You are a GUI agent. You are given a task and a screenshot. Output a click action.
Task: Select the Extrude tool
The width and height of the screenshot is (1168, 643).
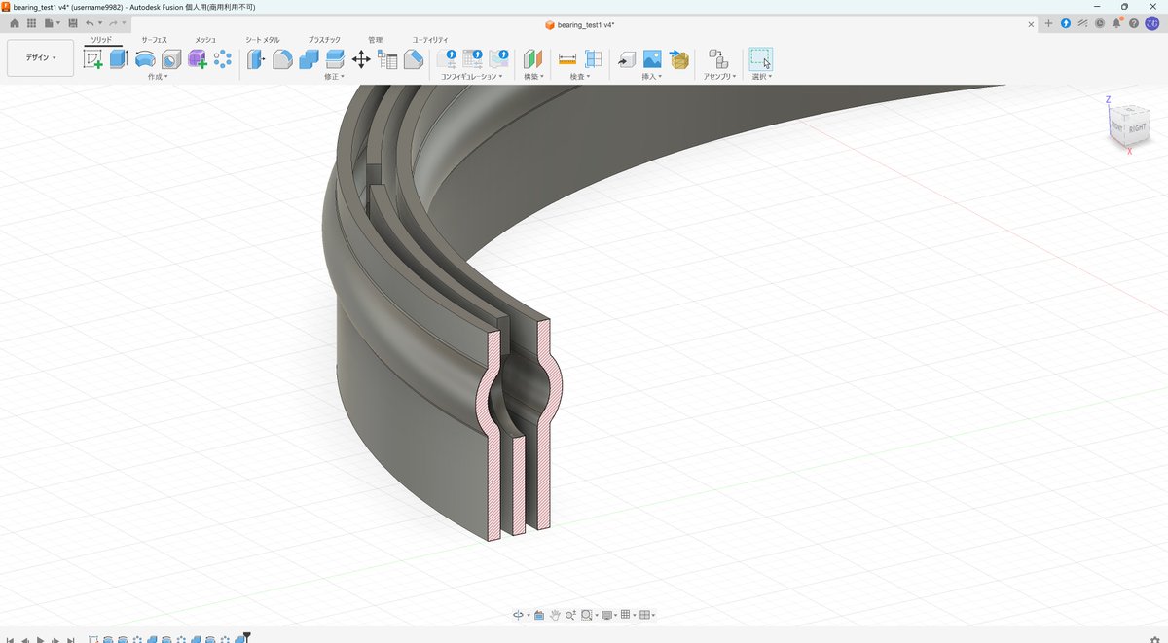click(x=119, y=59)
